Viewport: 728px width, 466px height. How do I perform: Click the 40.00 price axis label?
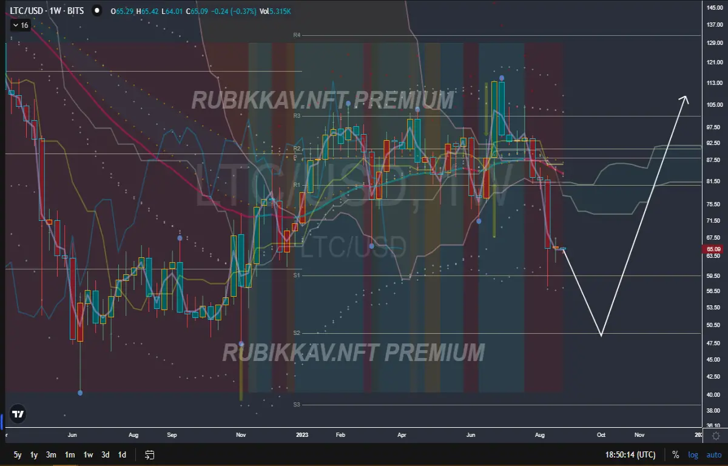(x=715, y=395)
